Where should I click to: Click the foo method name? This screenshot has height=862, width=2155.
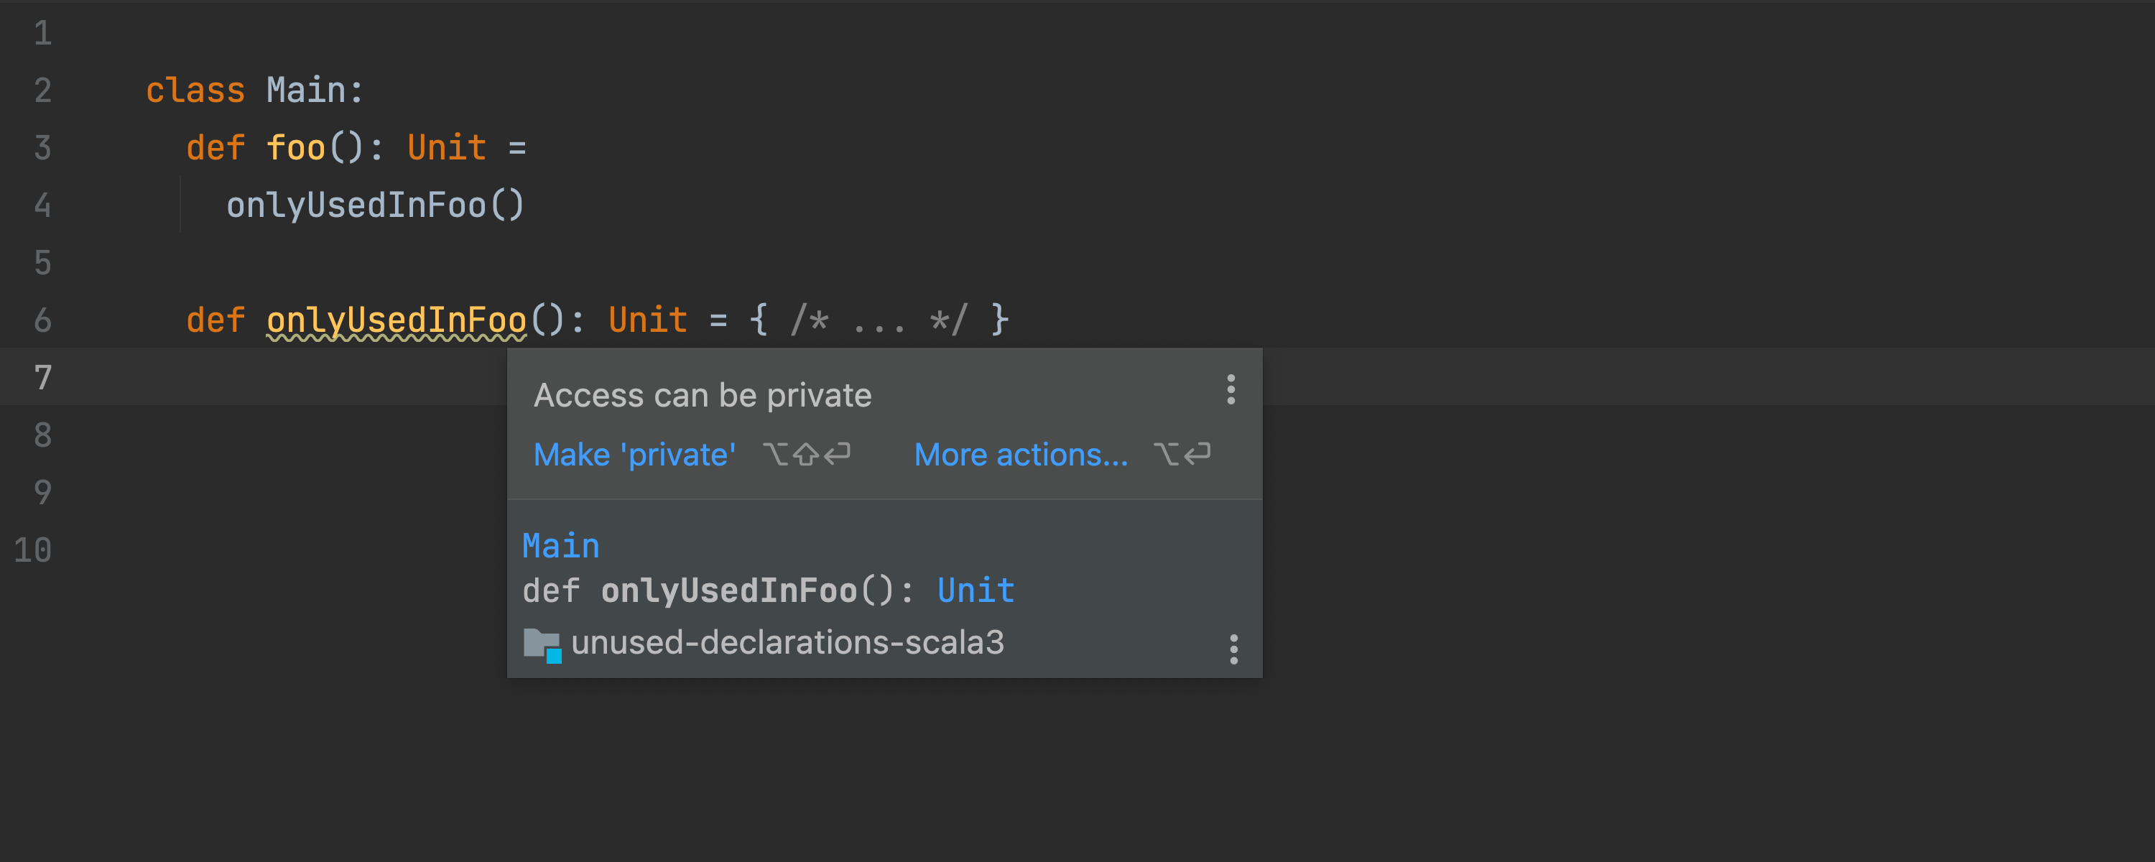tap(295, 148)
